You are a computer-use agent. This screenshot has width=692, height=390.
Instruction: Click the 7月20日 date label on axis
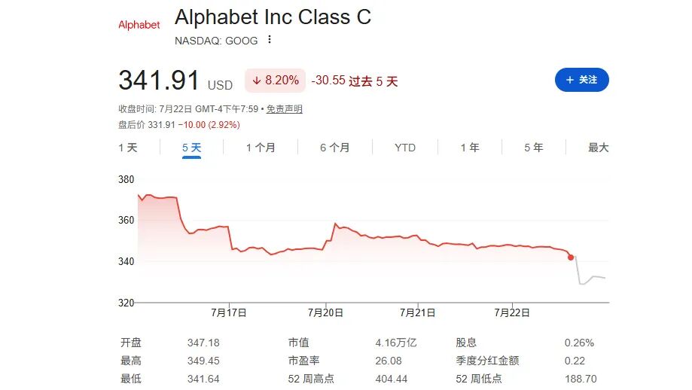(325, 312)
